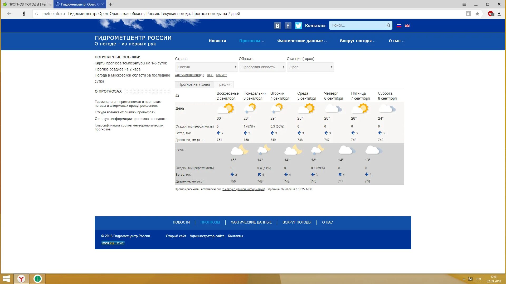Open the Twitter bird icon
Screen dimensions: 506x284
[x=298, y=26]
